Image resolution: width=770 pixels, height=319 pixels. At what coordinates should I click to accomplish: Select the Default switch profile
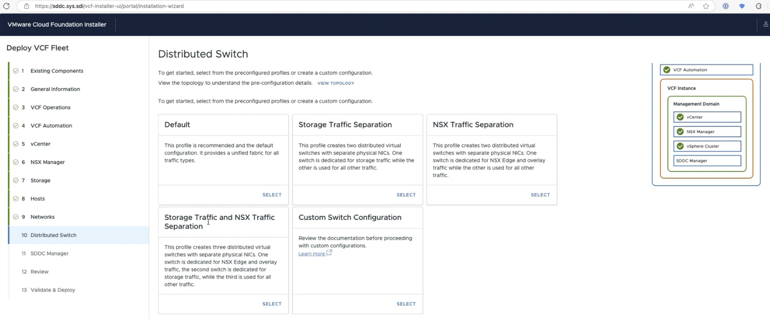(x=272, y=195)
